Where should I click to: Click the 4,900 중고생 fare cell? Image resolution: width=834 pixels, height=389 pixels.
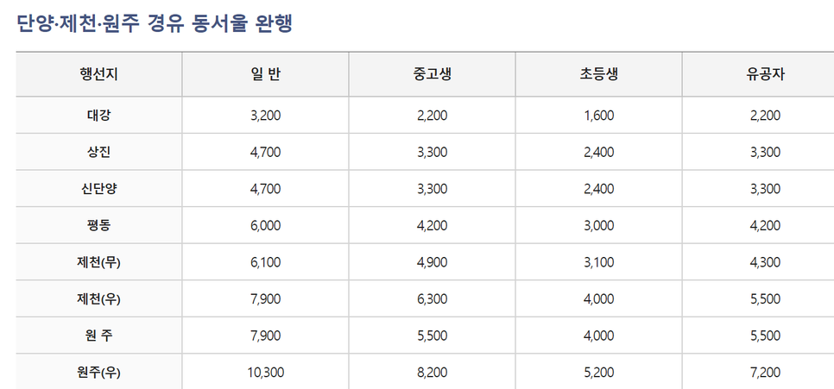tap(432, 262)
